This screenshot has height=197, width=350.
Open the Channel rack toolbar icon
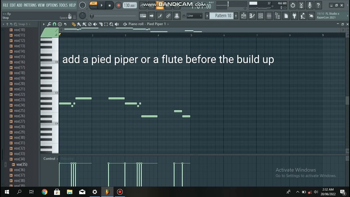(260, 16)
